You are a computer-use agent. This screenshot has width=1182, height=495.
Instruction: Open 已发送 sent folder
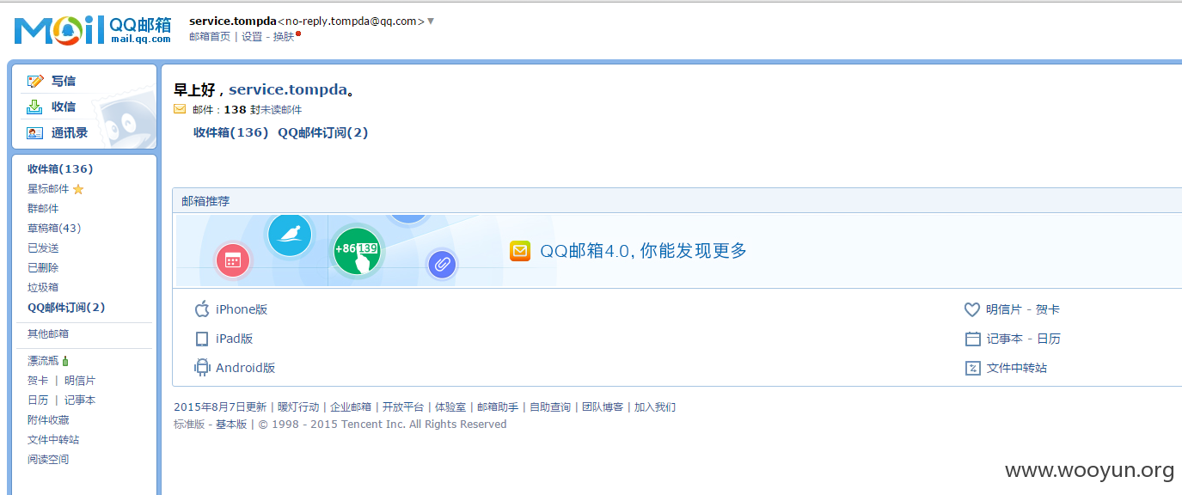(x=43, y=248)
